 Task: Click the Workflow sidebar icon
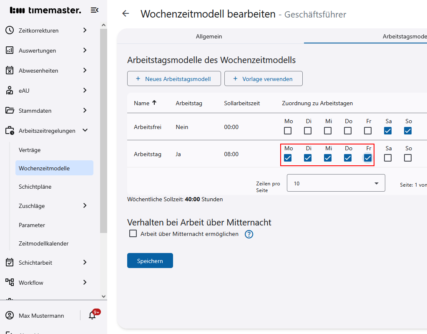[x=9, y=283]
